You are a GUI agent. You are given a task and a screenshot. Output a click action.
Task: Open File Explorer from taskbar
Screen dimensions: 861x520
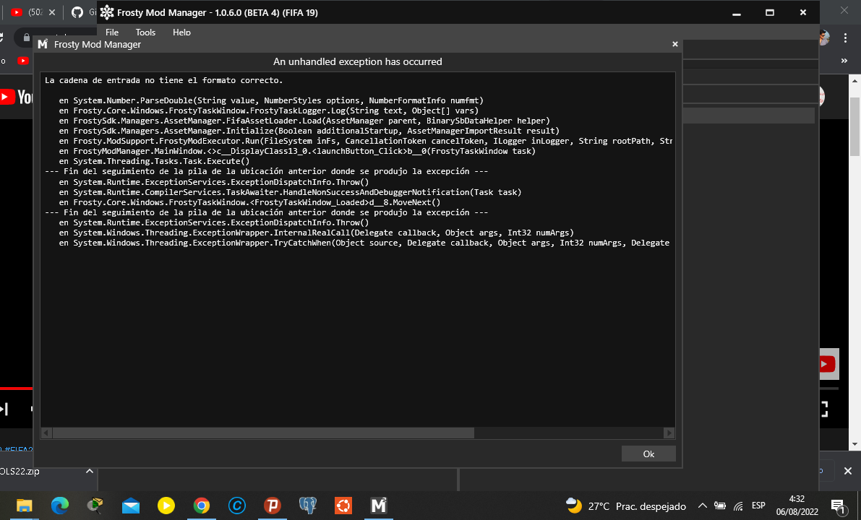[x=24, y=505]
